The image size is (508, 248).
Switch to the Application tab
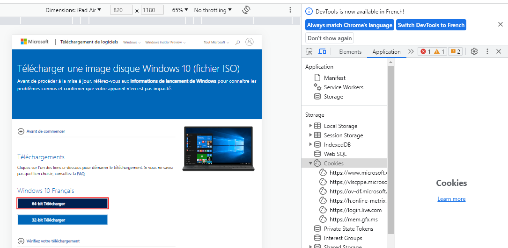click(x=387, y=52)
